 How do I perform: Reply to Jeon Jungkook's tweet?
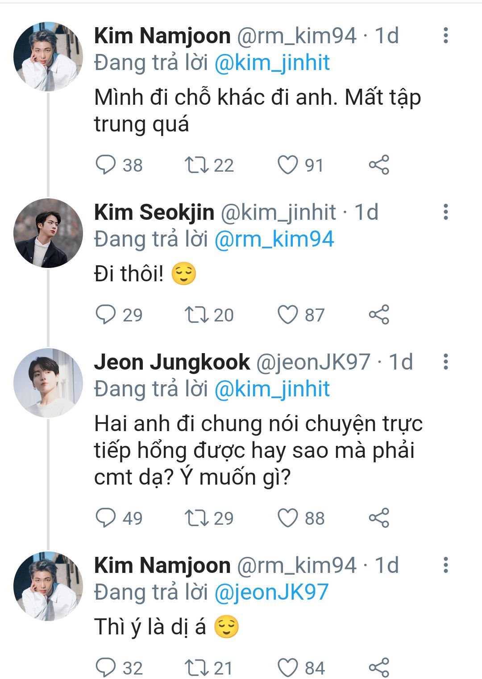[x=106, y=518]
